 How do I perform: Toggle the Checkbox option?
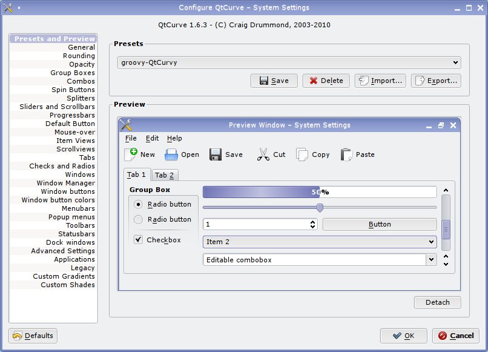(138, 239)
